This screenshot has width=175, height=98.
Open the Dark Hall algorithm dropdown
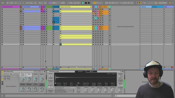(87, 85)
